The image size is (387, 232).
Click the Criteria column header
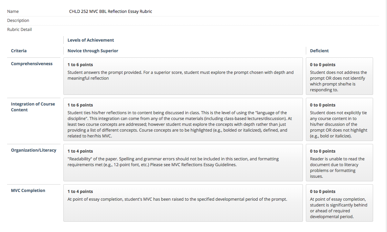(19, 51)
